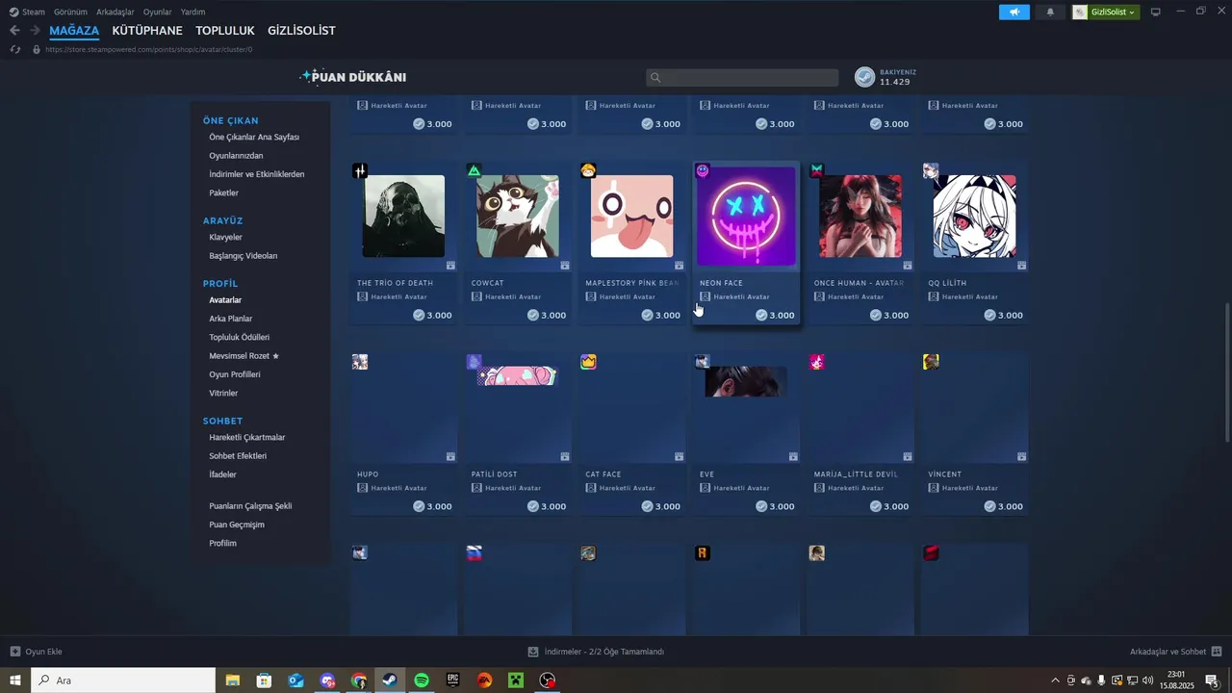Open the GizliSolist account dropdown
This screenshot has height=693, width=1232.
[x=1106, y=12]
